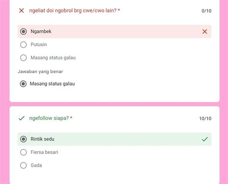Viewport: 228px width, 184px height.
Task: Click the question text ngeliat doi ngobrol
Action: (75, 11)
